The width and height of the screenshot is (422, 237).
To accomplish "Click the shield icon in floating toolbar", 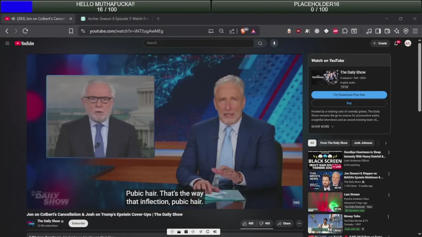I will [172, 232].
